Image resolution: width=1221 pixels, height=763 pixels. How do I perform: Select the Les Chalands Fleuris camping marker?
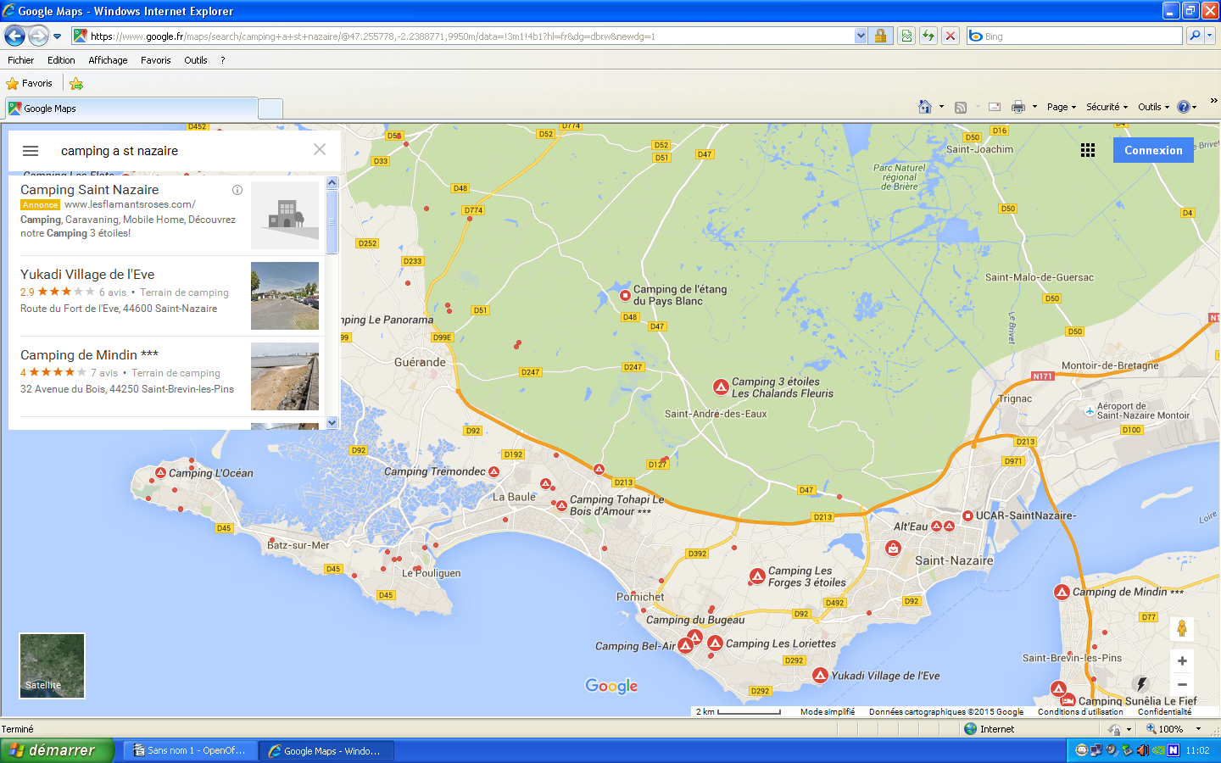point(721,387)
